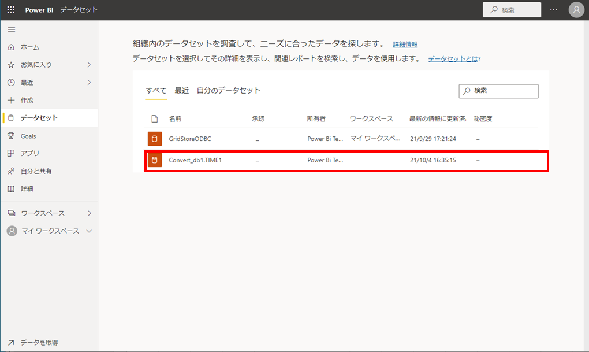Click the user profile avatar
Screen dimensions: 589x352
pyautogui.click(x=576, y=10)
